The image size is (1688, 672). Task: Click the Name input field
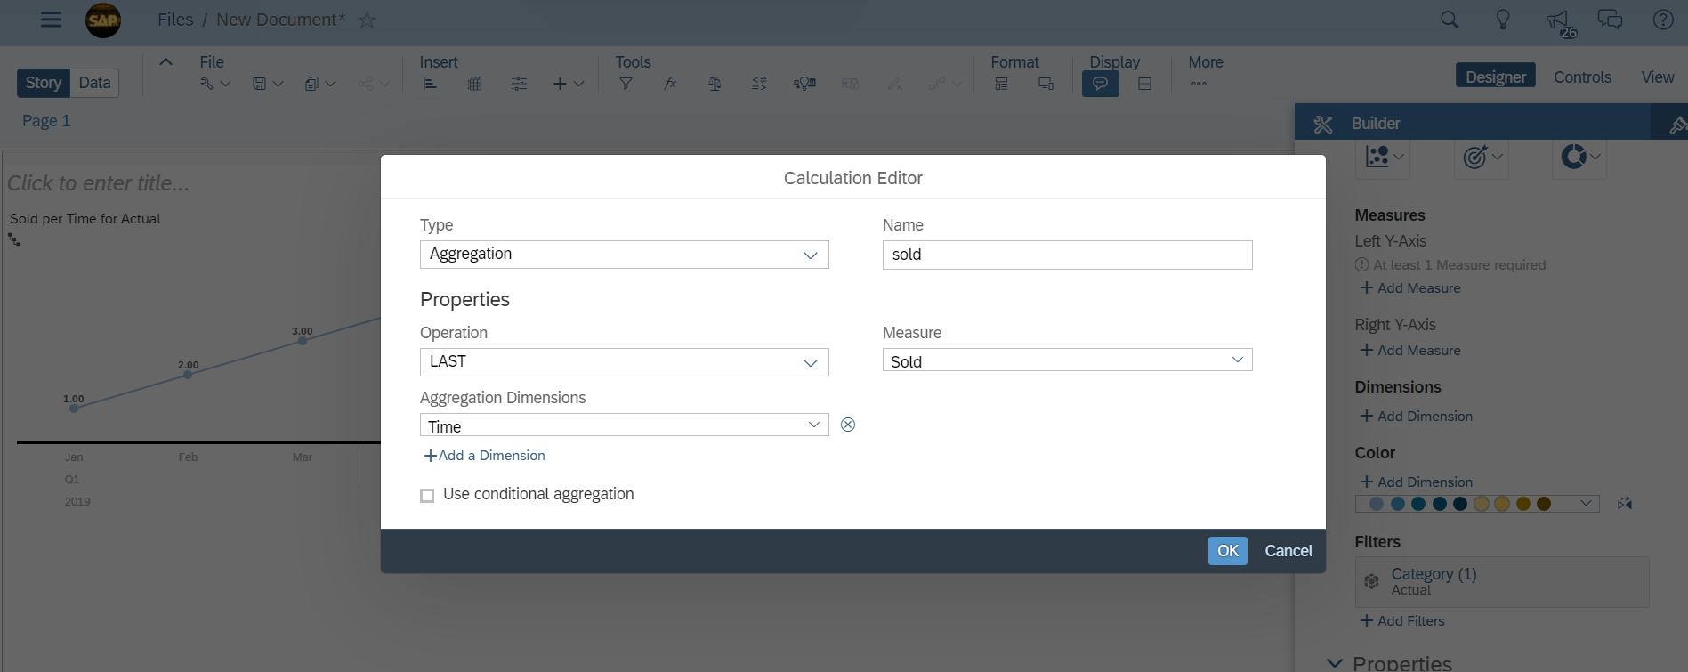pyautogui.click(x=1067, y=255)
